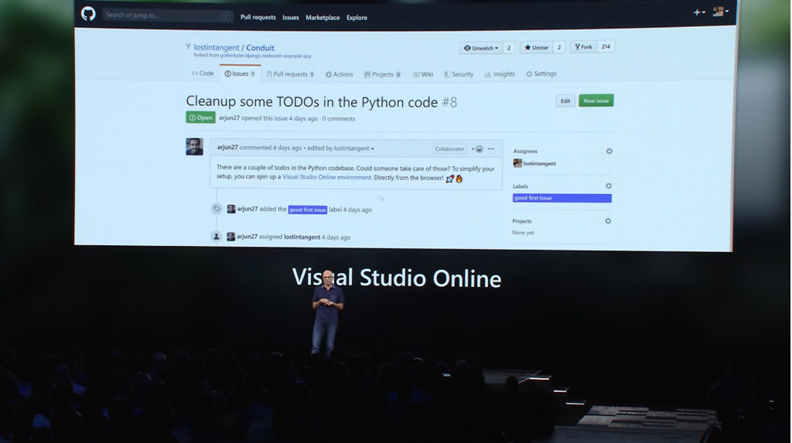Add a reaction with the smiley icon
The height and width of the screenshot is (443, 792).
[x=477, y=149]
